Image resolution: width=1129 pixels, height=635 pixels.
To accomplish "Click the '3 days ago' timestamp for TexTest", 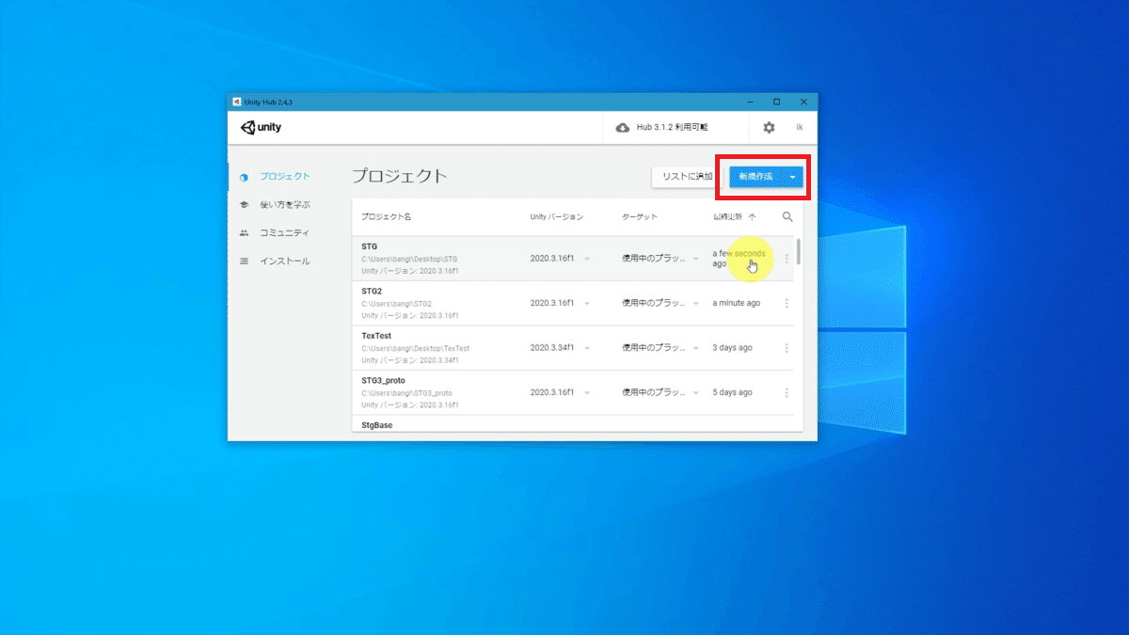I will pyautogui.click(x=732, y=348).
